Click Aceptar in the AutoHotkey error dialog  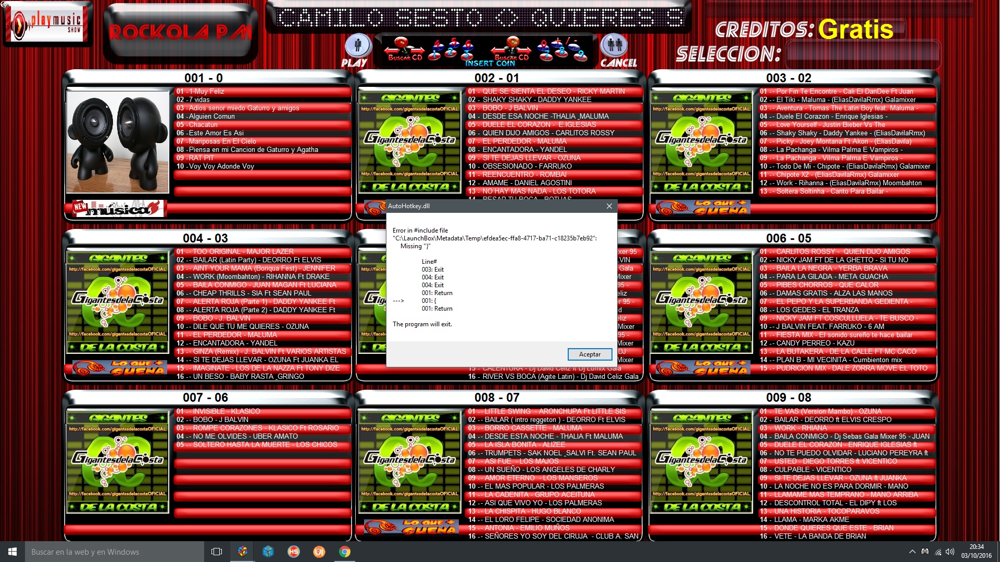click(590, 354)
